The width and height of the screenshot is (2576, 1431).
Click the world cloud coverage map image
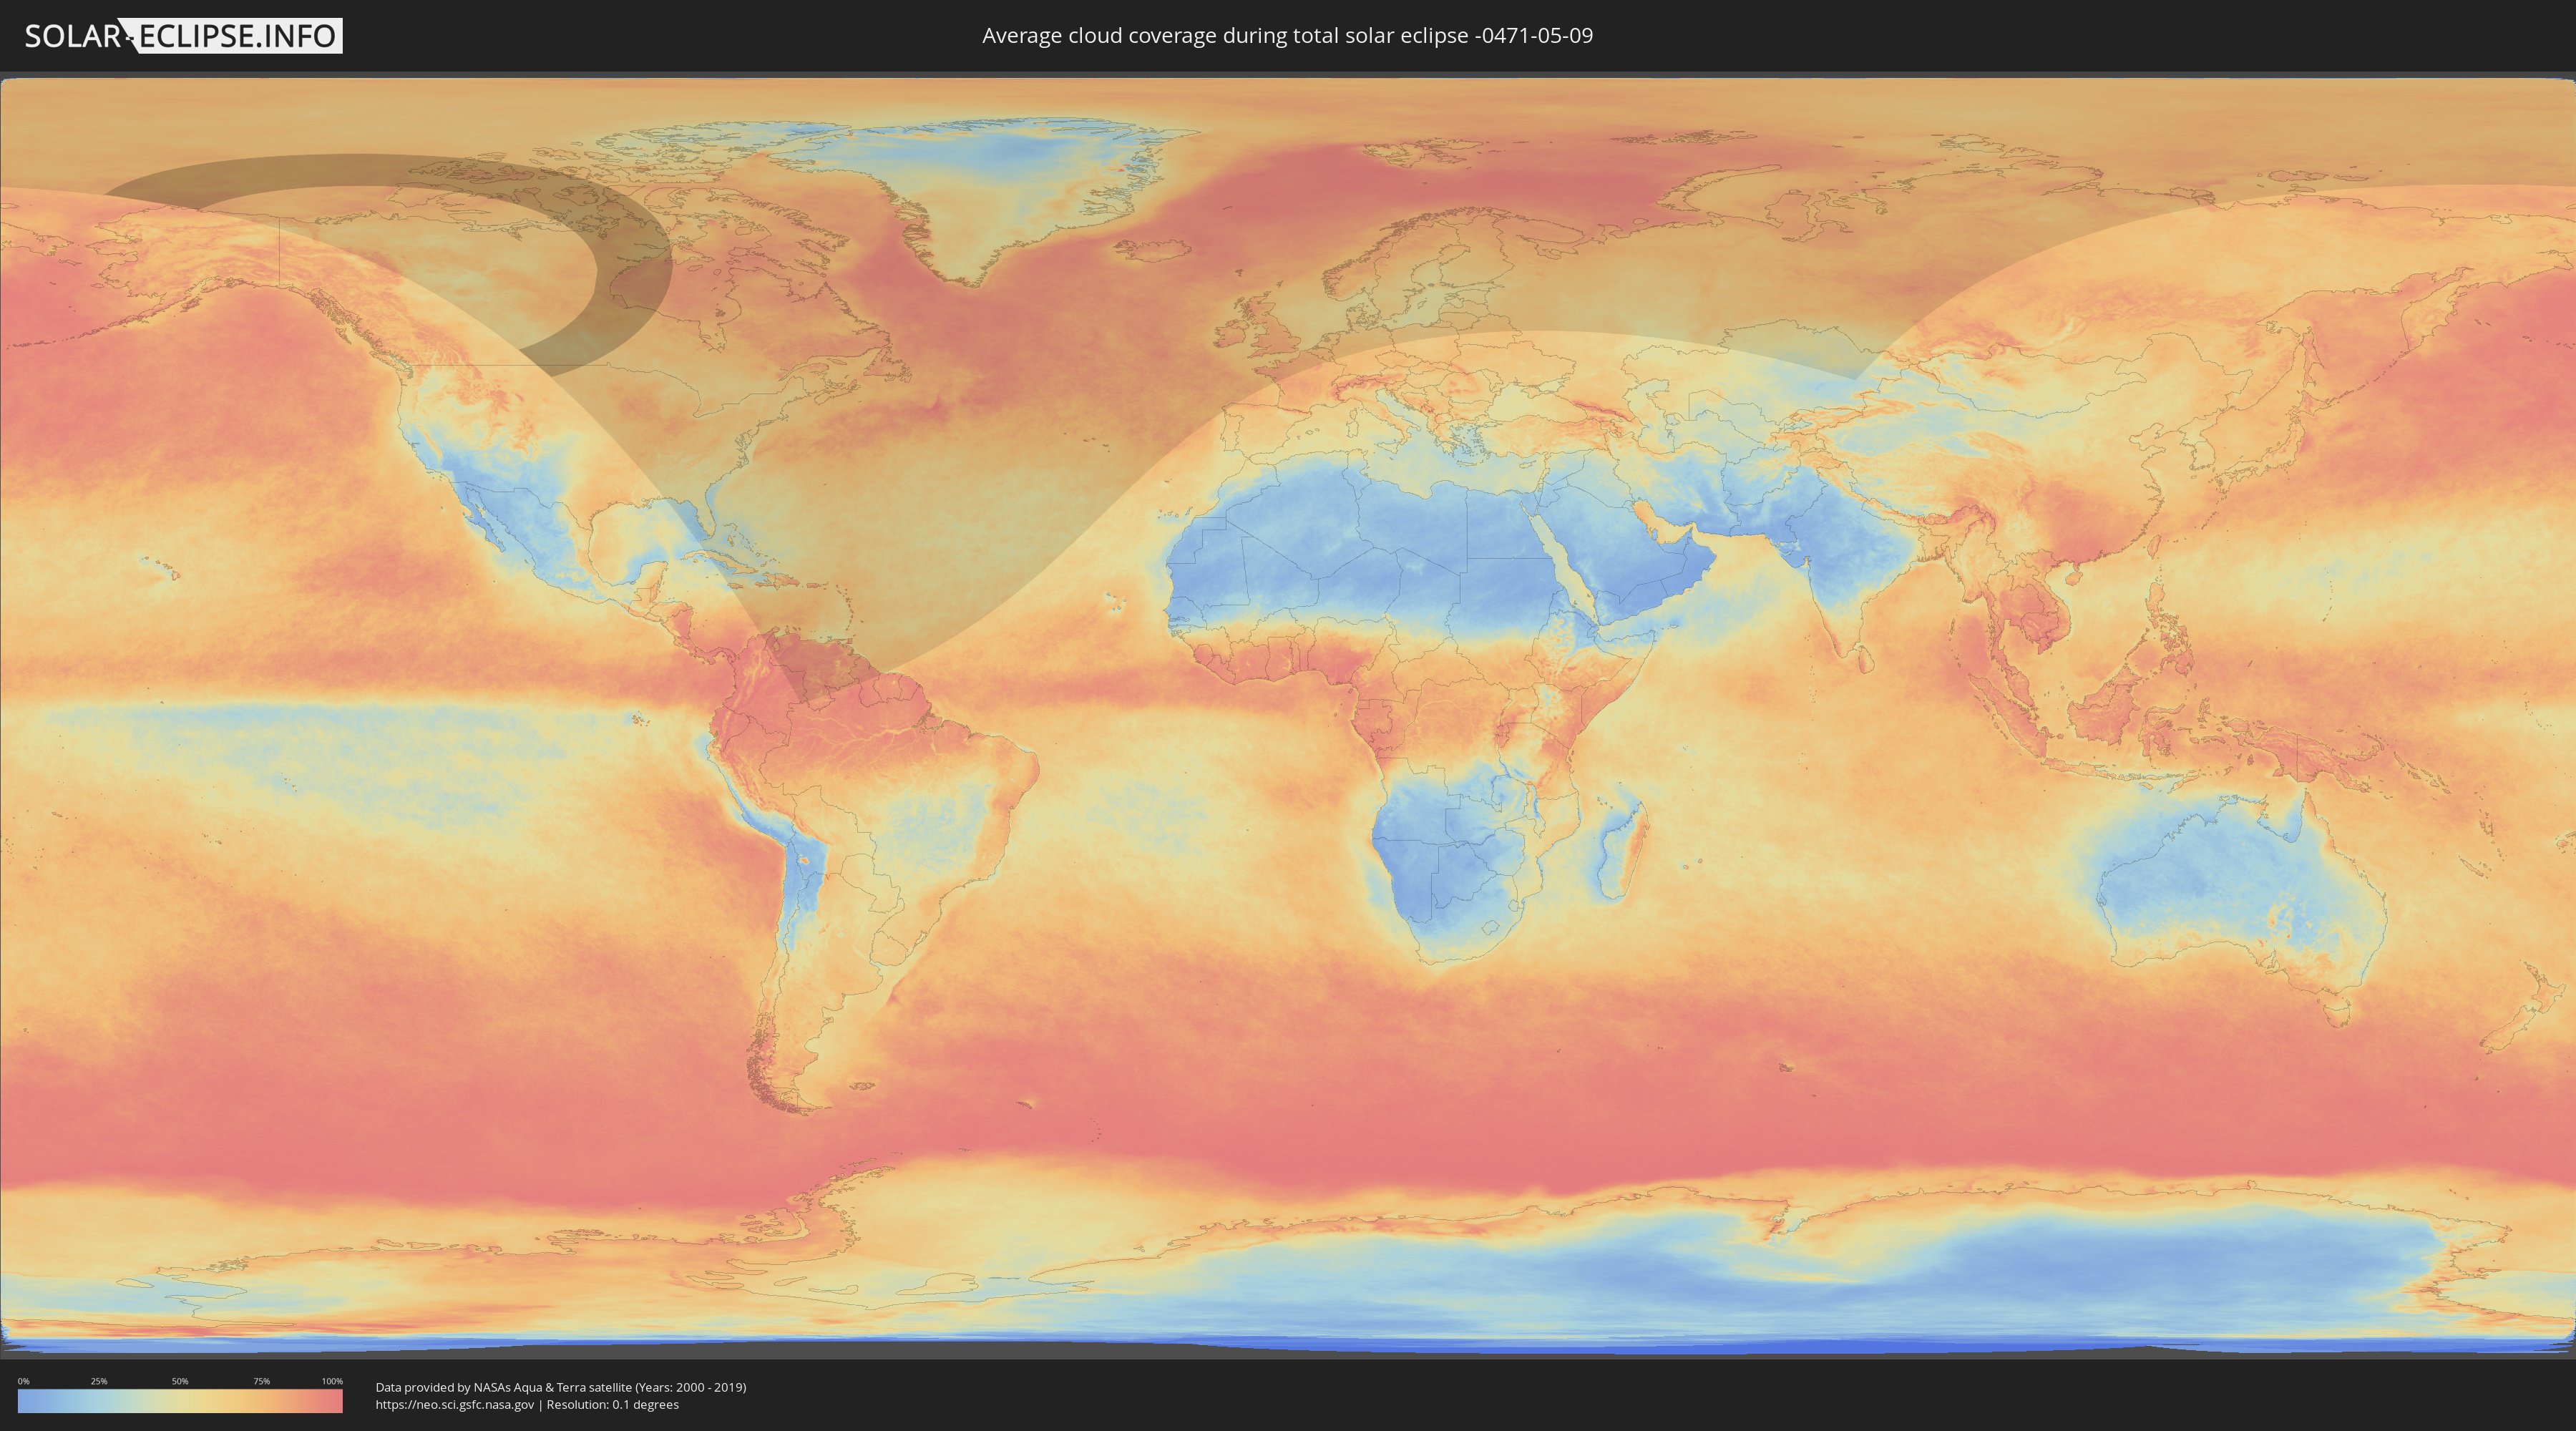[1288, 716]
